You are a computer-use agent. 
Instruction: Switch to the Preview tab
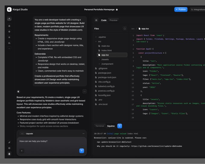[x=113, y=20]
